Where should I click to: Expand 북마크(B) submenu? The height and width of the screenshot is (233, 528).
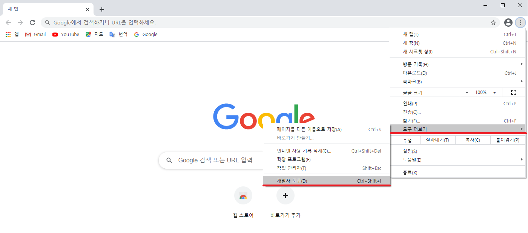[x=458, y=82]
